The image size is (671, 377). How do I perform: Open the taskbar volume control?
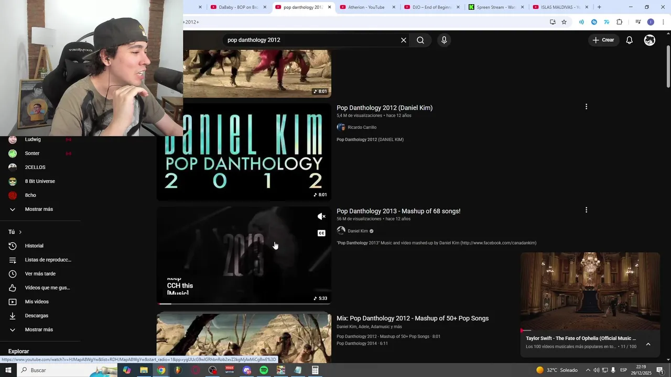(x=596, y=370)
